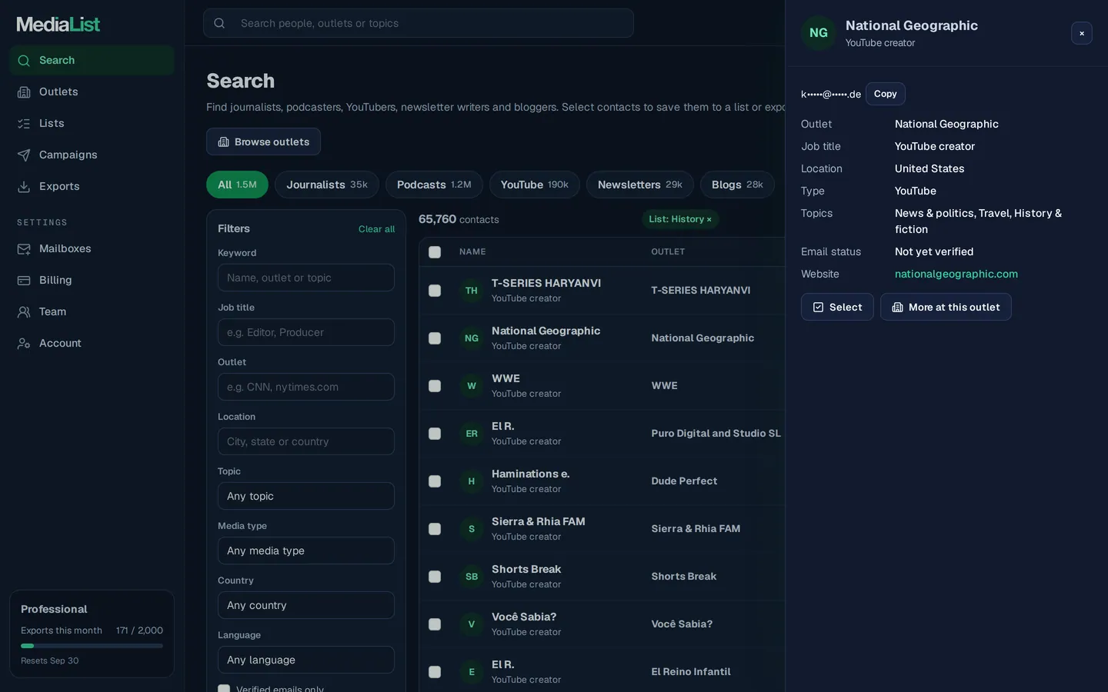Screen dimensions: 1108x692
Task: Switch to the Podcasts tab
Action: 434,185
